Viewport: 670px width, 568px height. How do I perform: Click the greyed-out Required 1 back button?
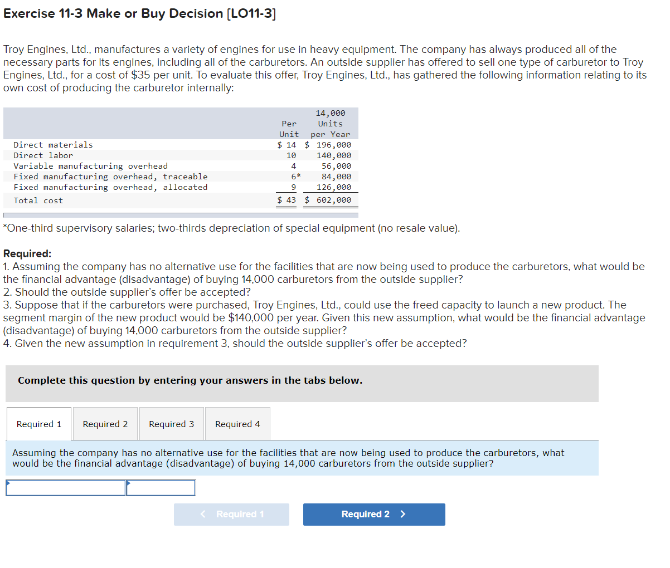tap(231, 514)
